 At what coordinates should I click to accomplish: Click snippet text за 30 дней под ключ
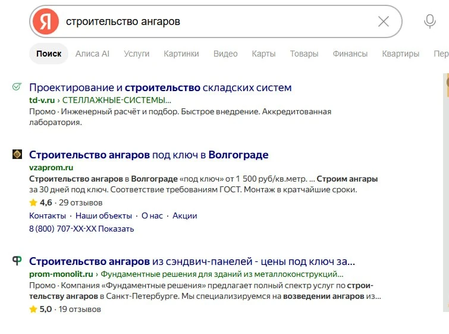point(69,189)
